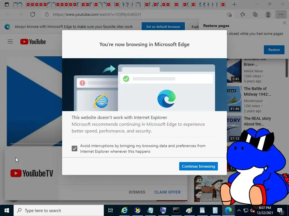This screenshot has height=216, width=289.
Task: Refresh the YouTube page
Action: click(33, 14)
